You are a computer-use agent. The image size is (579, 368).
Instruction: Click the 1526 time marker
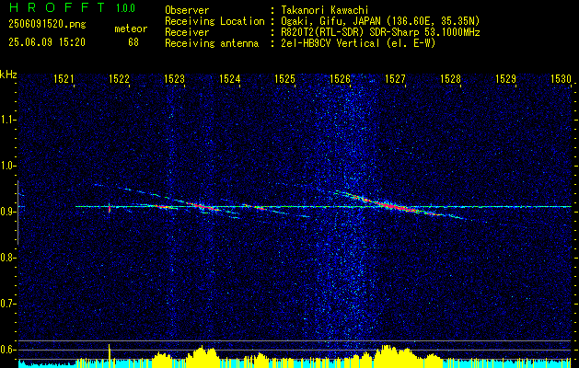pyautogui.click(x=340, y=78)
